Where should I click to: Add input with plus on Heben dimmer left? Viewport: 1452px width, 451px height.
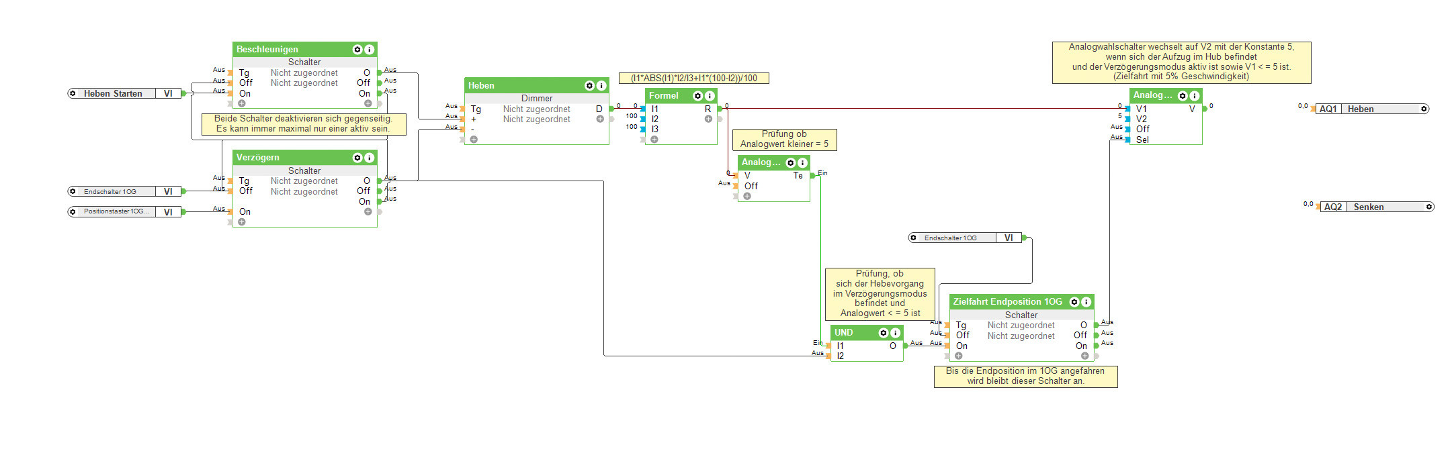(x=474, y=140)
